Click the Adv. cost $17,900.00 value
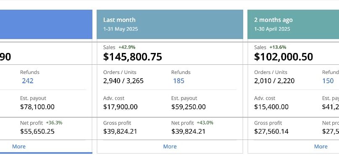 pos(120,107)
